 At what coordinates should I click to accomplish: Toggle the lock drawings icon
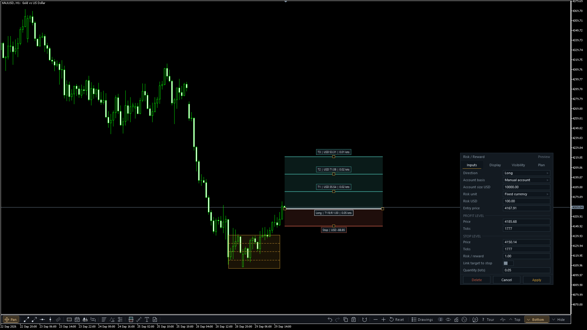click(456, 320)
